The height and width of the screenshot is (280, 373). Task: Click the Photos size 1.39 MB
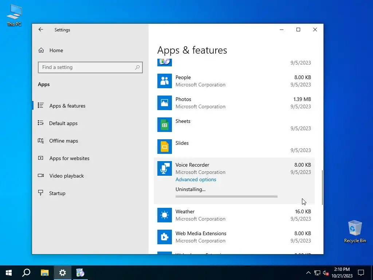tap(302, 99)
